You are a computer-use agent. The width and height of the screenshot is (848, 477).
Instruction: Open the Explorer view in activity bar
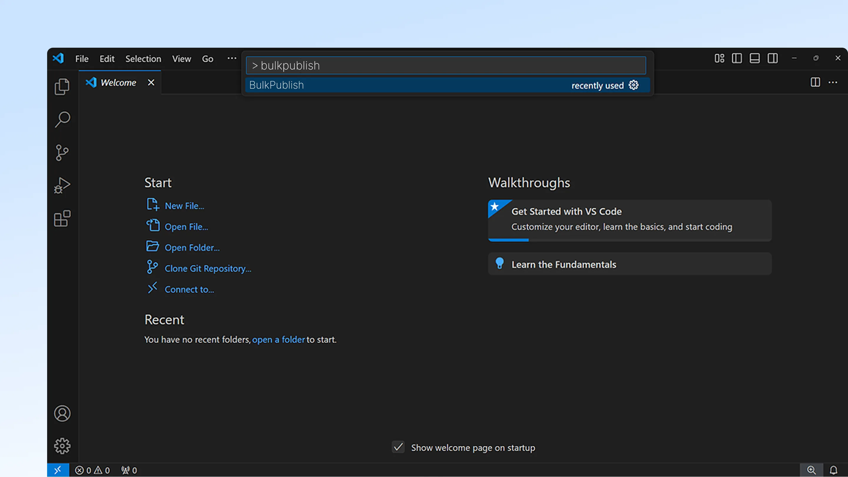(x=62, y=86)
